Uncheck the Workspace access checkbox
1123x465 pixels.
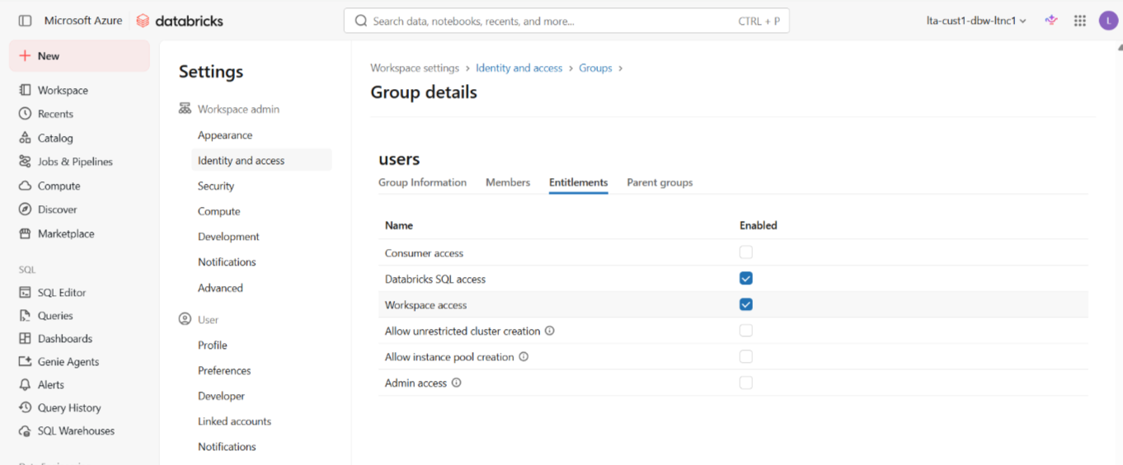[x=746, y=304]
